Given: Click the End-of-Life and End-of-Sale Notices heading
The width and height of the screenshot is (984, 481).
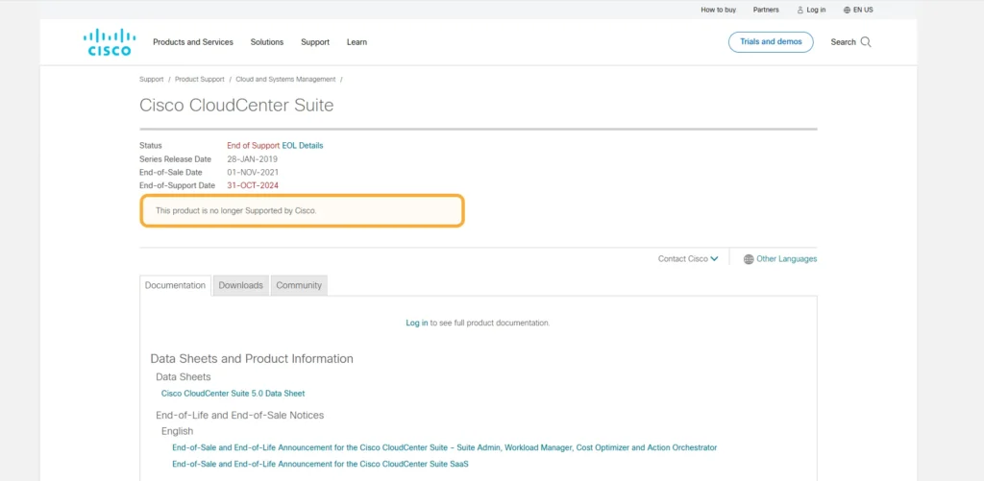Looking at the screenshot, I should tap(239, 415).
